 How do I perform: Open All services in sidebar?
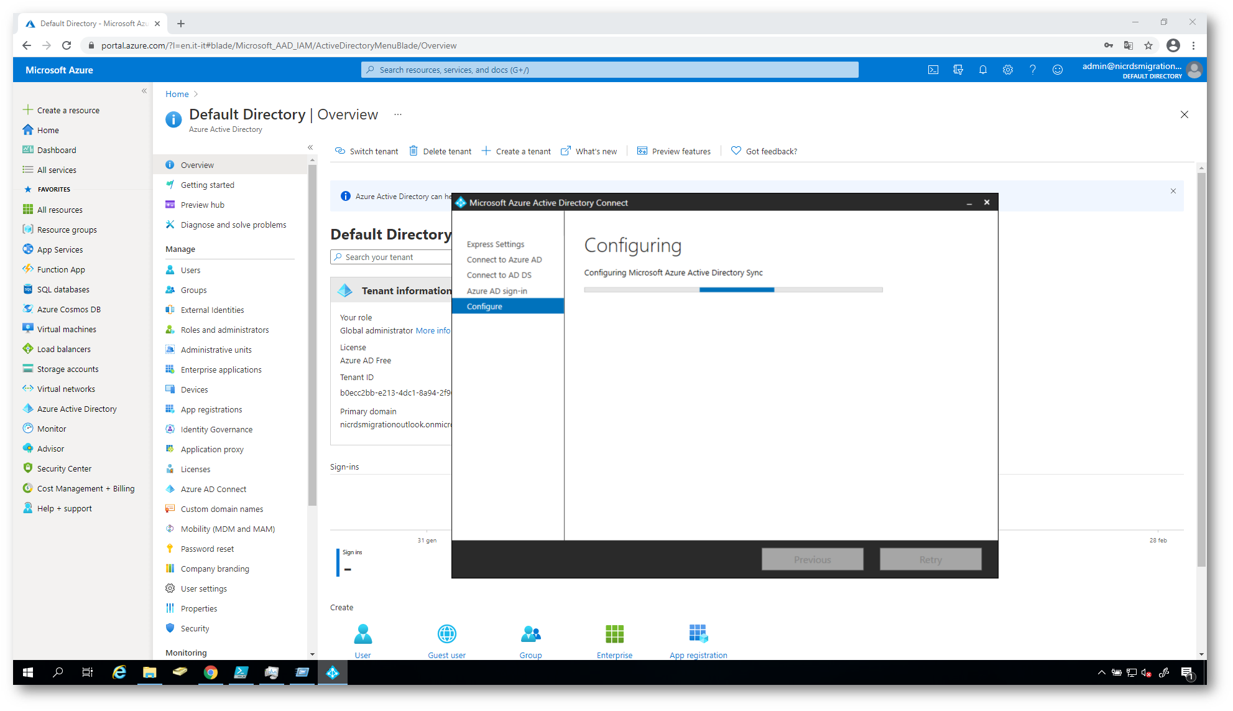(x=50, y=170)
